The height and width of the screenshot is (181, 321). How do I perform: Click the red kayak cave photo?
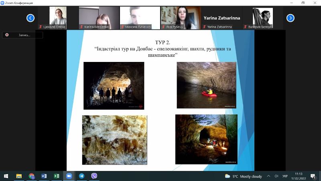click(x=206, y=85)
